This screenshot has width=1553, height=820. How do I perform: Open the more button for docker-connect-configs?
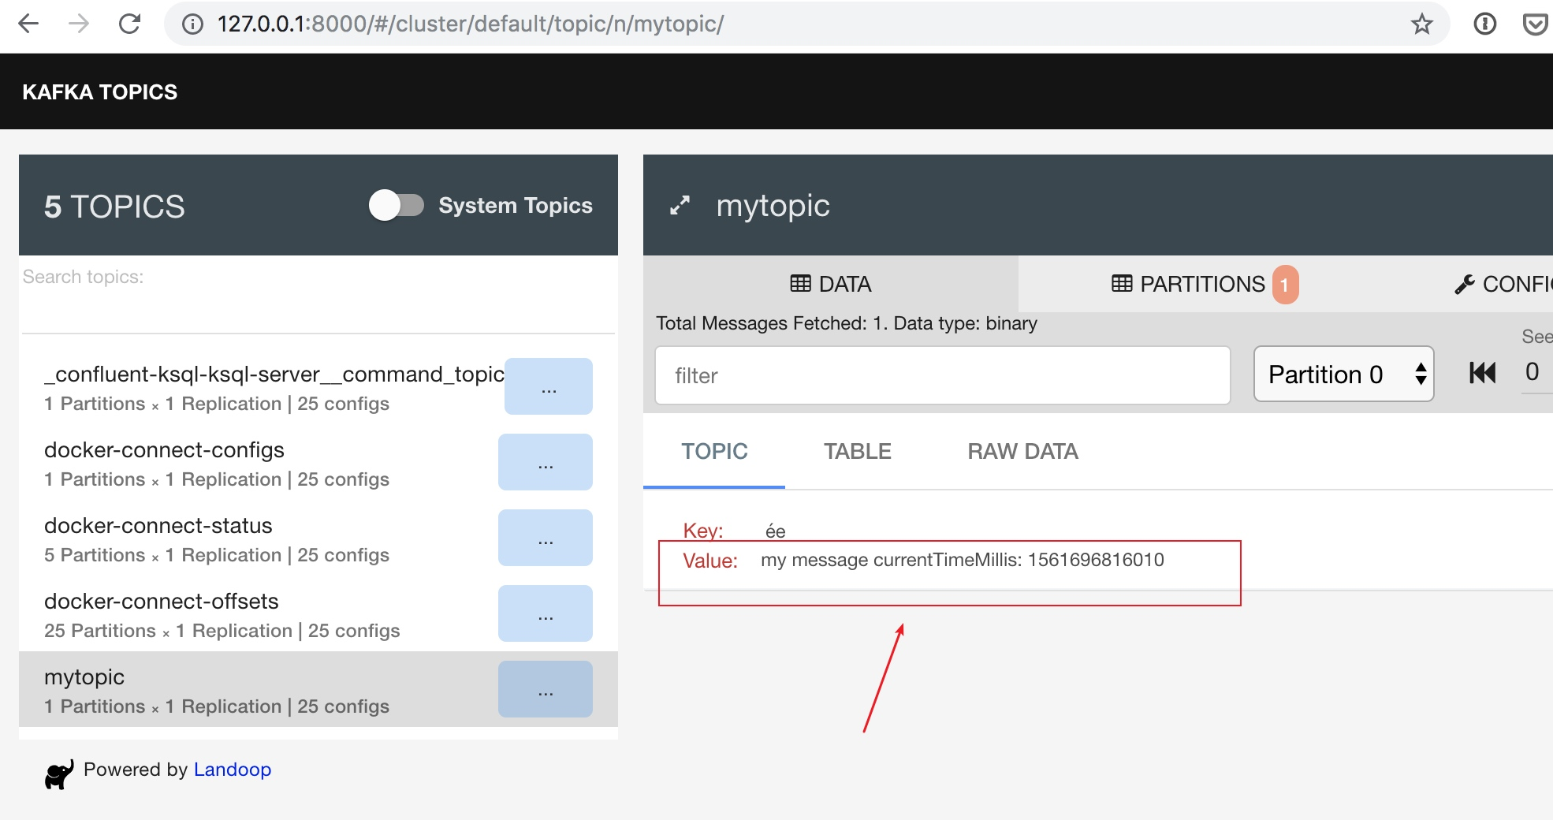(x=546, y=462)
